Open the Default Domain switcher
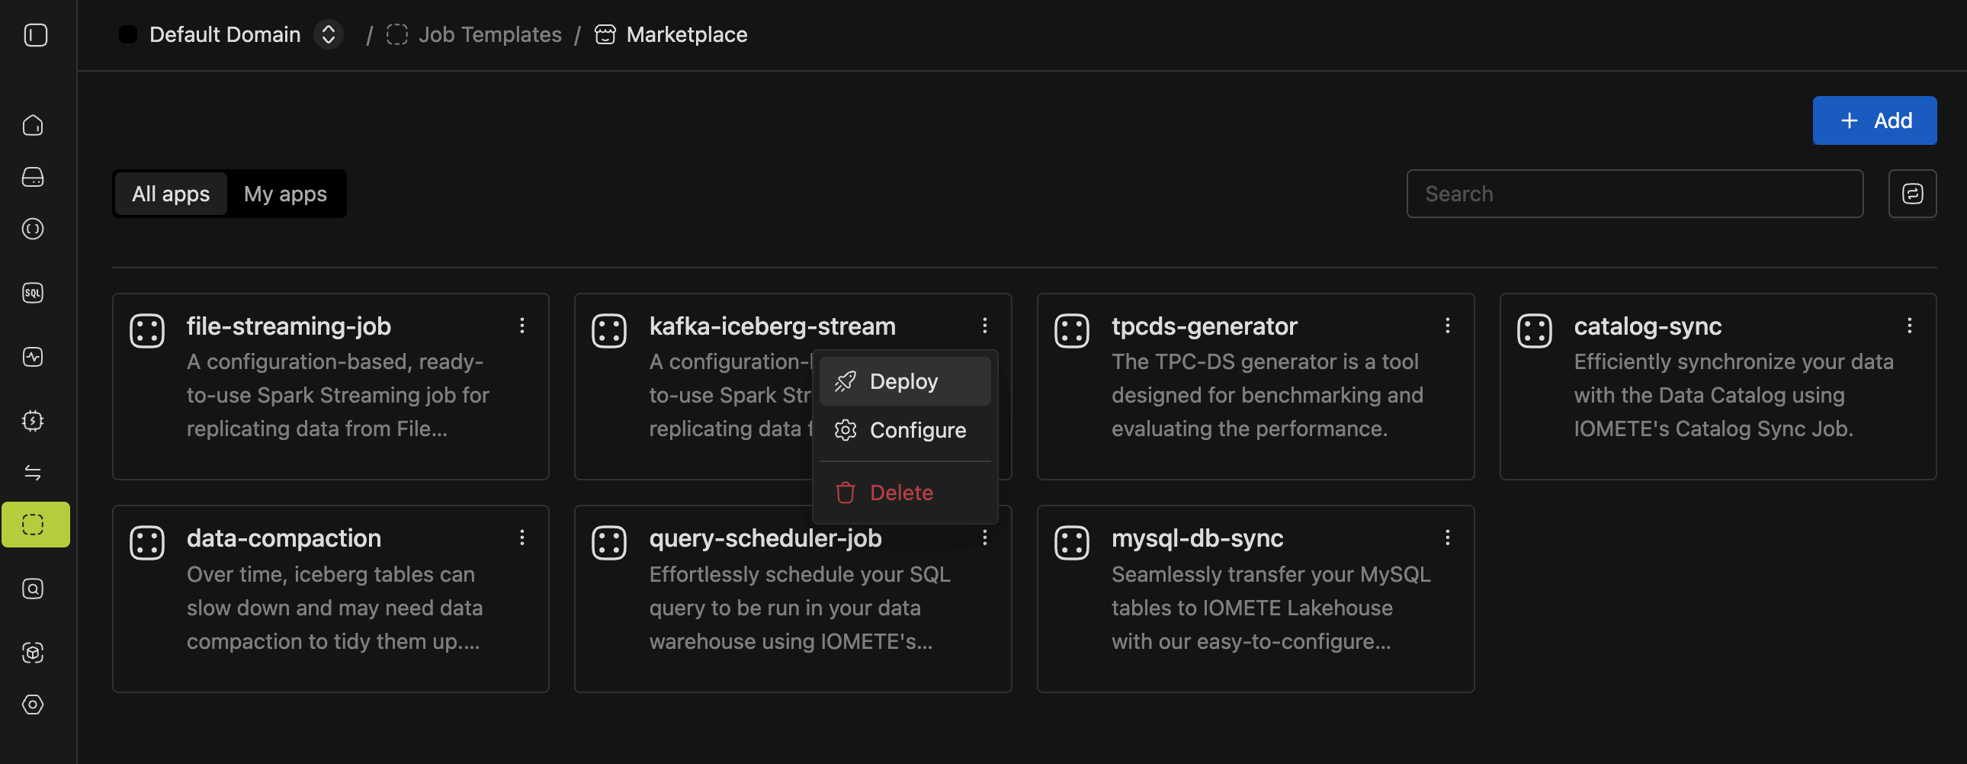Screen dimensions: 1967x764 [x=328, y=35]
